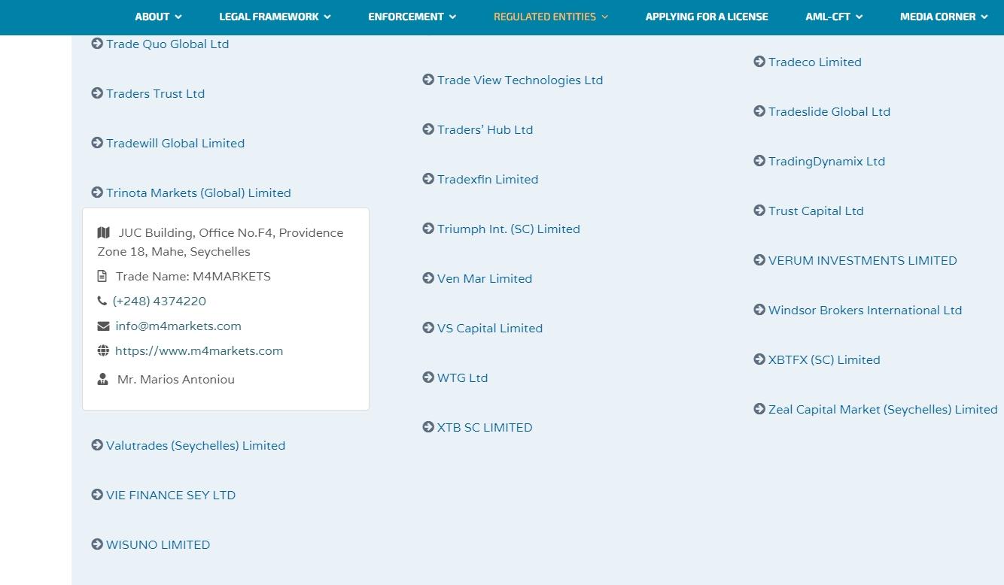Screen dimensions: 1004x585
Task: Click the arrow icon next to XBTFX (SC) Limited
Action: coord(759,359)
